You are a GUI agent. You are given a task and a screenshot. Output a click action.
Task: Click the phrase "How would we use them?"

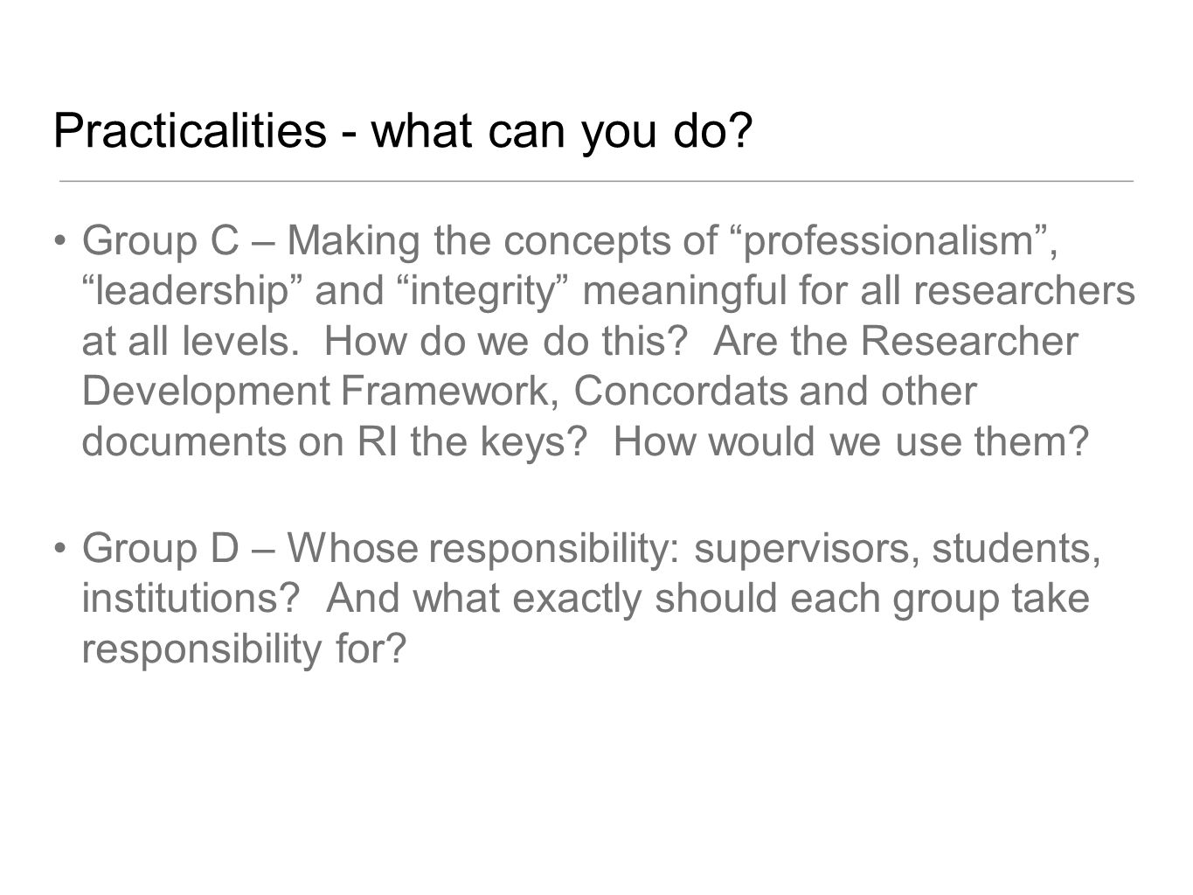click(x=852, y=443)
